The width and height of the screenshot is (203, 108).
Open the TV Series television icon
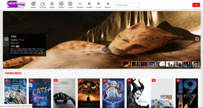43,4
